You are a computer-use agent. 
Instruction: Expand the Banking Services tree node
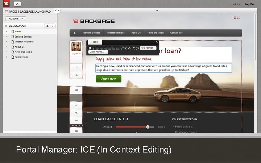[6, 37]
